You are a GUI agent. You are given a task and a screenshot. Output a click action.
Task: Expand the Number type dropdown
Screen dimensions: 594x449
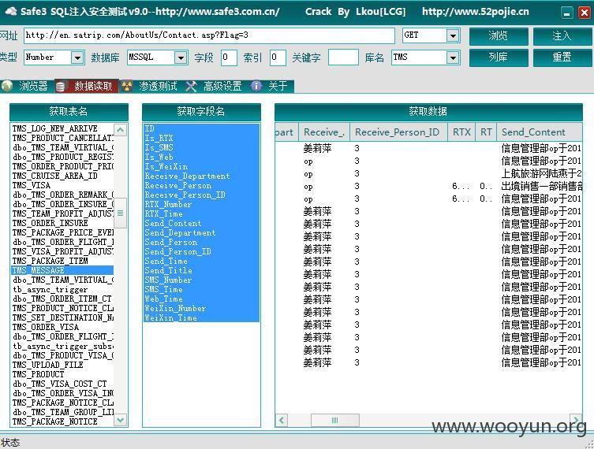pyautogui.click(x=77, y=58)
